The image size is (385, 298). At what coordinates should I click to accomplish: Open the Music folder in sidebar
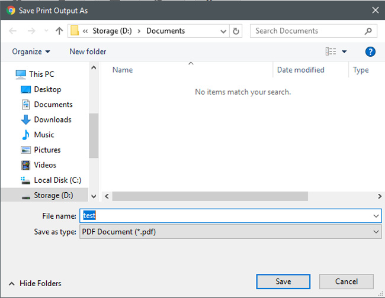coord(44,135)
